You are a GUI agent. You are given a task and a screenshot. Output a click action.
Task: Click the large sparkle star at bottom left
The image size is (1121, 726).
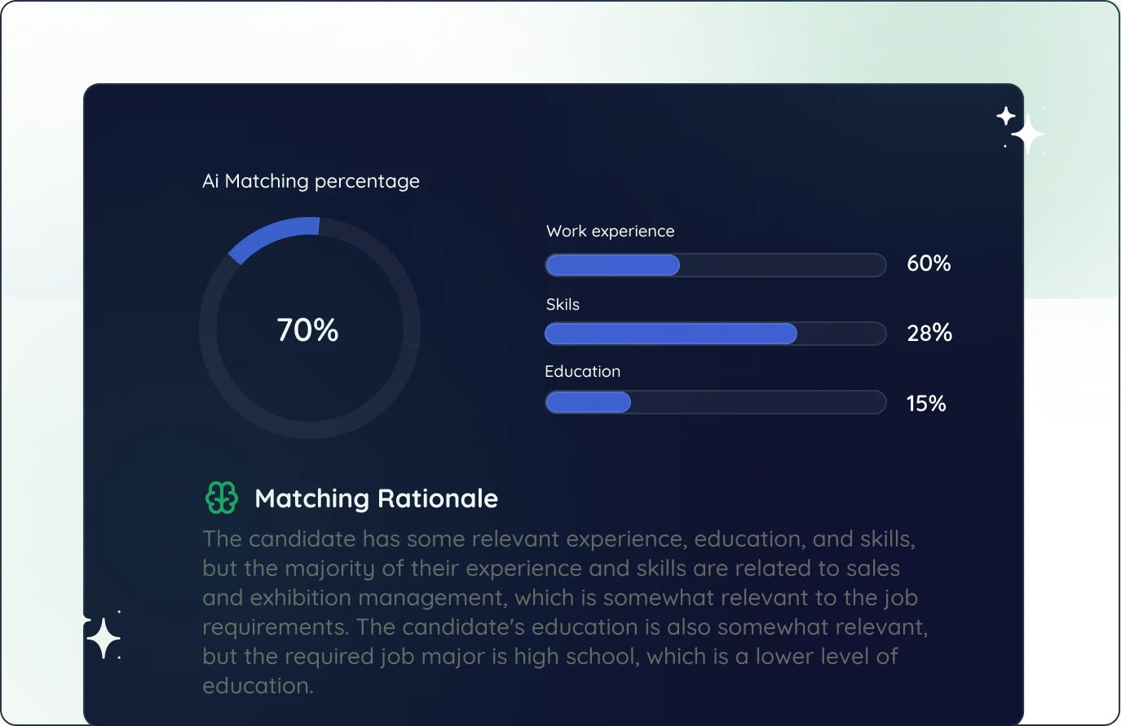[104, 639]
